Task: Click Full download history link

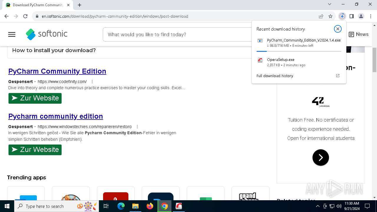Action: pyautogui.click(x=275, y=76)
